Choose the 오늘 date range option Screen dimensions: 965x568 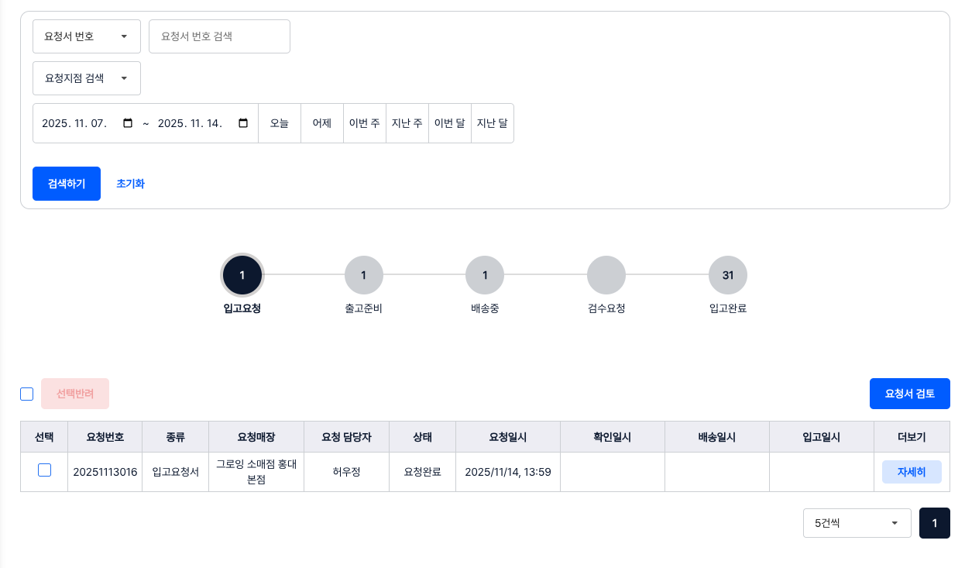[x=280, y=123]
